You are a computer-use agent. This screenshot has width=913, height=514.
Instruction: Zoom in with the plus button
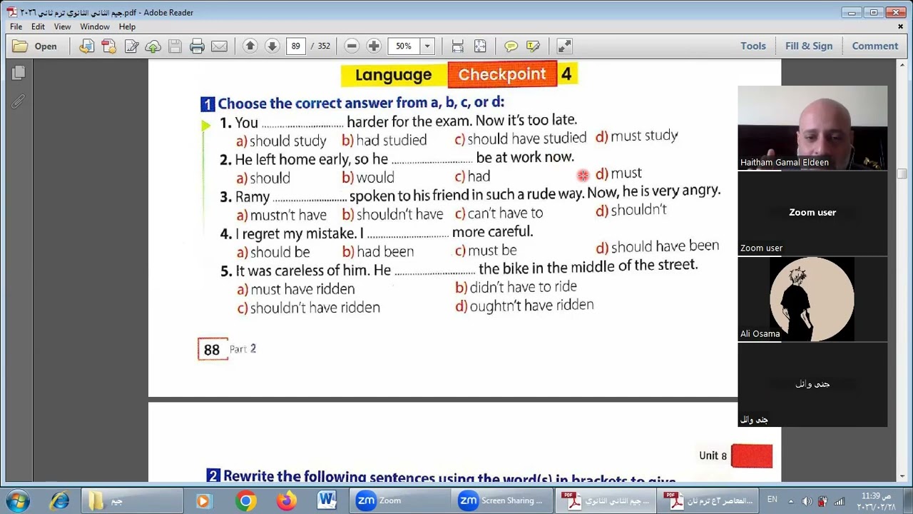pyautogui.click(x=374, y=46)
